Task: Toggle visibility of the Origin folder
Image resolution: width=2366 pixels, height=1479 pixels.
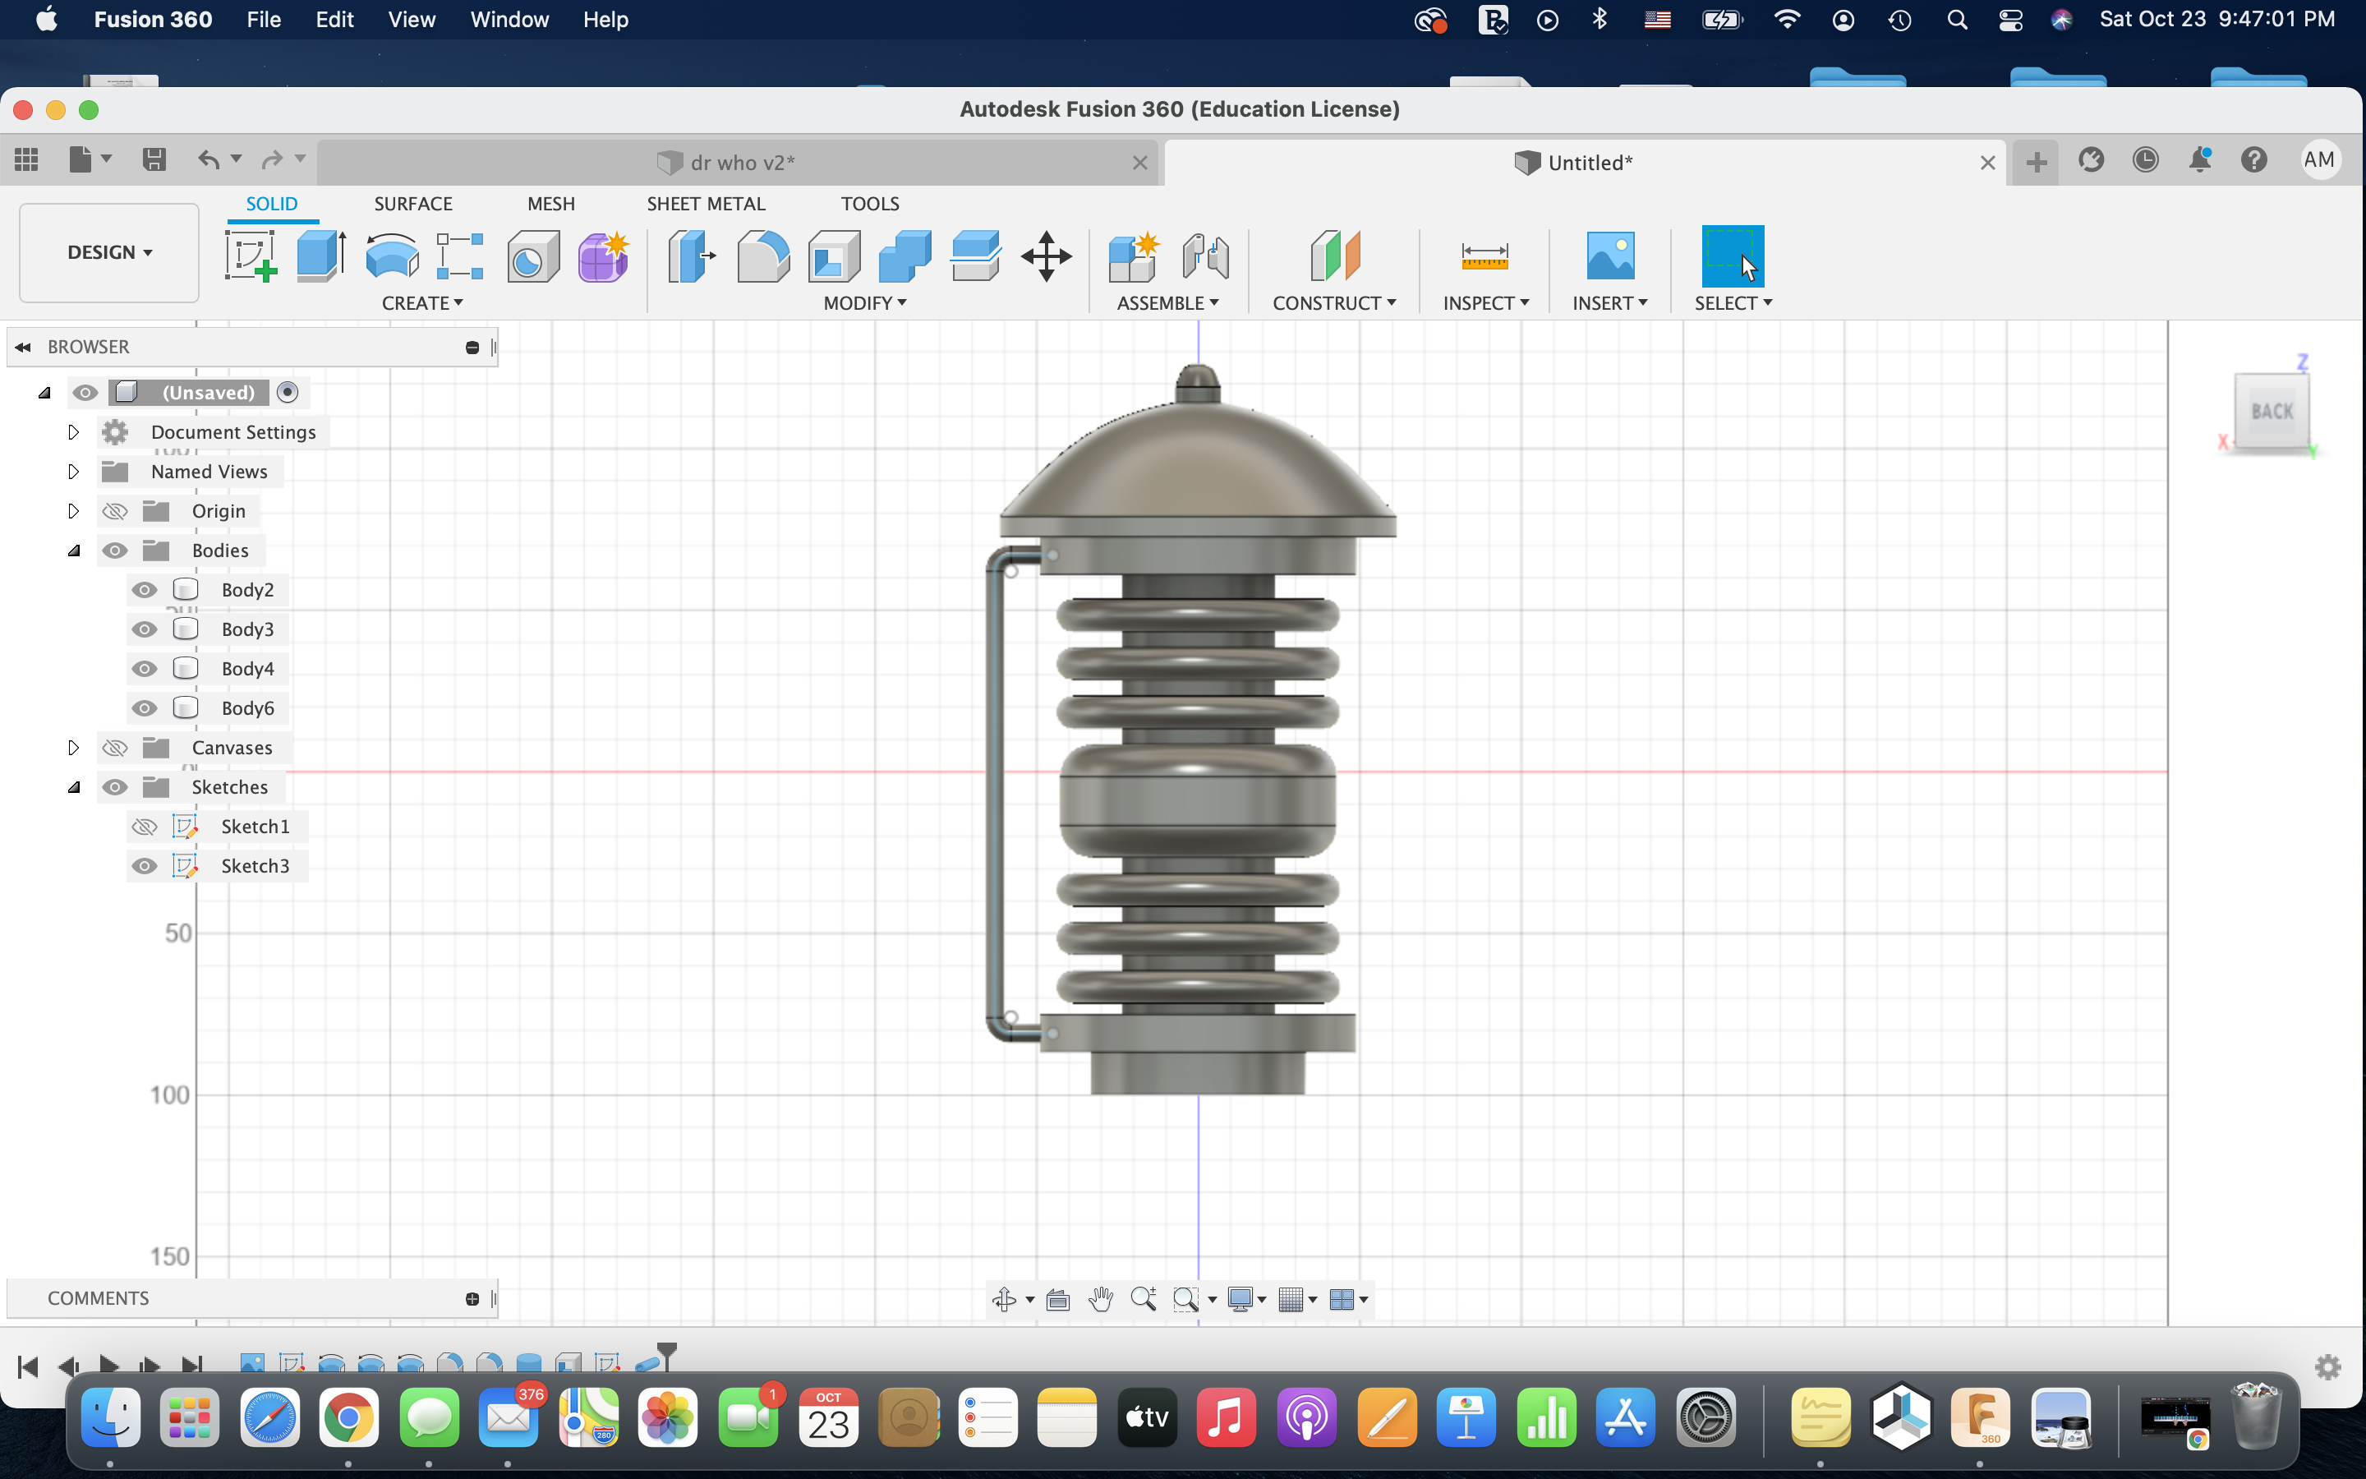Action: tap(114, 510)
